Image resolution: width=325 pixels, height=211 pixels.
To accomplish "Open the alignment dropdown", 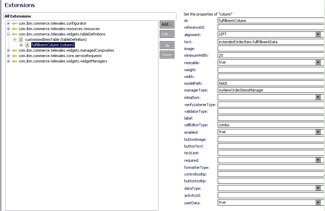I will click(318, 34).
